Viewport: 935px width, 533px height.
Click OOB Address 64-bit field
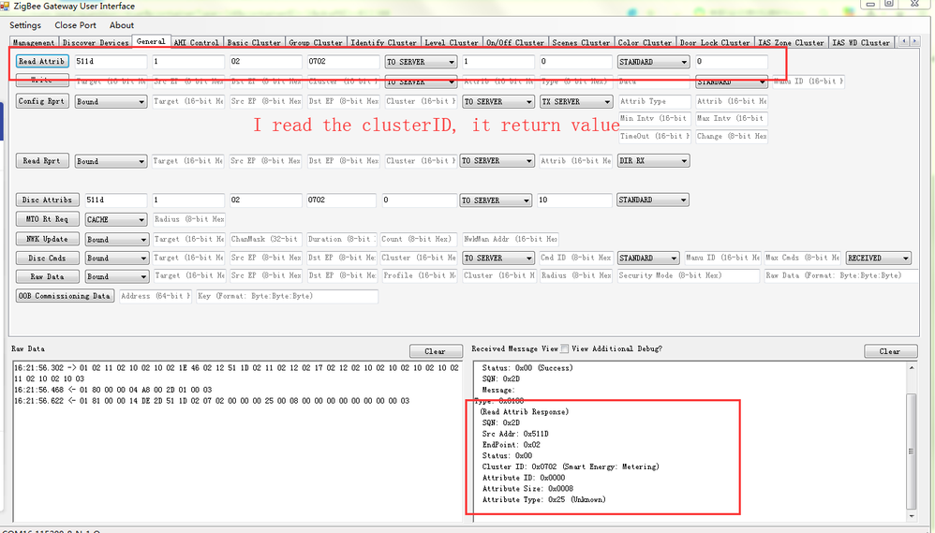point(156,296)
